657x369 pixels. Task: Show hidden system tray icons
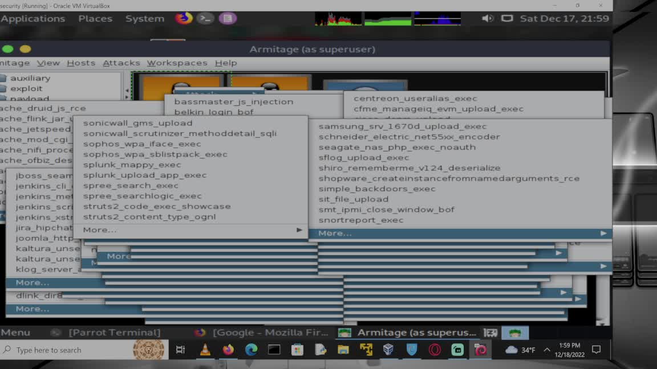547,350
